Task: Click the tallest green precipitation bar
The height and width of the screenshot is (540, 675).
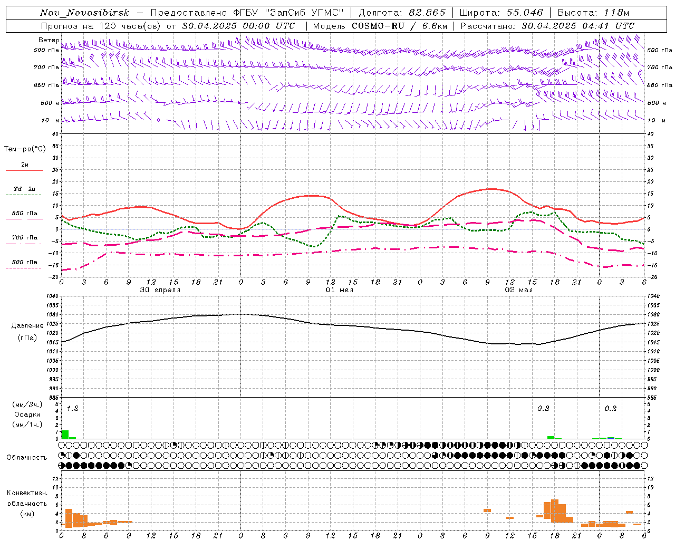Action: click(x=65, y=435)
